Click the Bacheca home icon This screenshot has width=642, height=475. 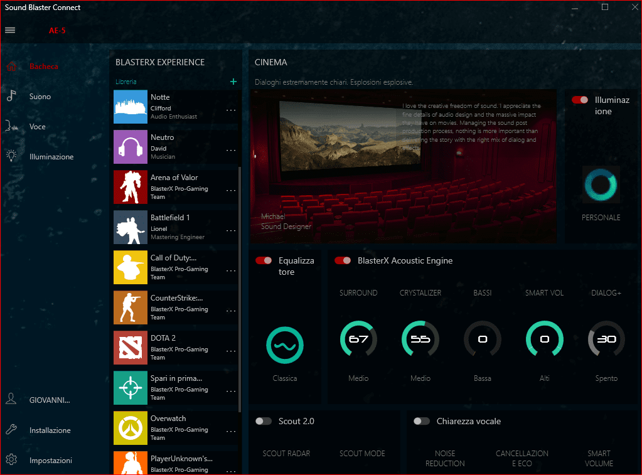(11, 67)
